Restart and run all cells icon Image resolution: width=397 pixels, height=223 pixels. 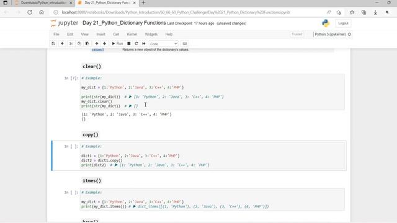(143, 43)
